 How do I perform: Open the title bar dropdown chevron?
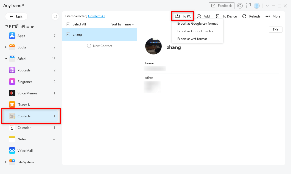pyautogui.click(x=267, y=5)
